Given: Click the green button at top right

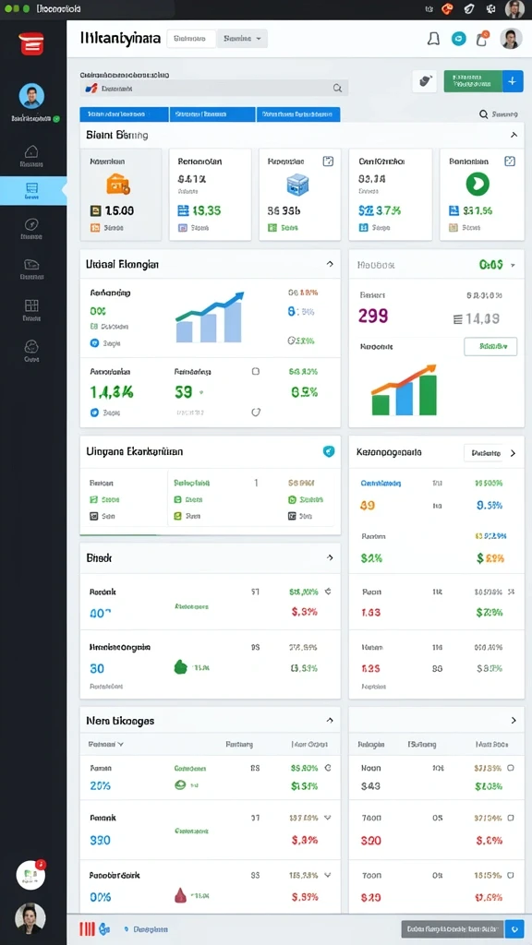Looking at the screenshot, I should point(473,81).
